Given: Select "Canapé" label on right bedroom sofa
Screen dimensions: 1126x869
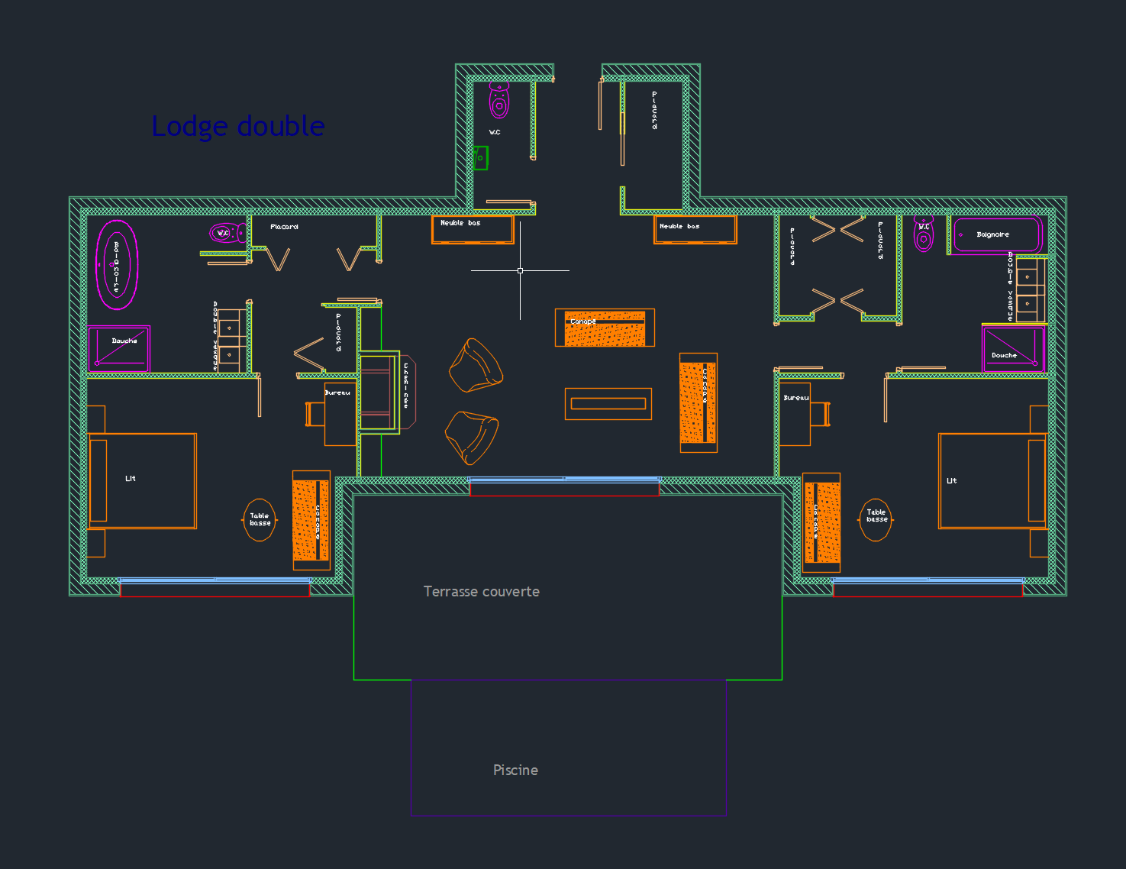Looking at the screenshot, I should [815, 521].
